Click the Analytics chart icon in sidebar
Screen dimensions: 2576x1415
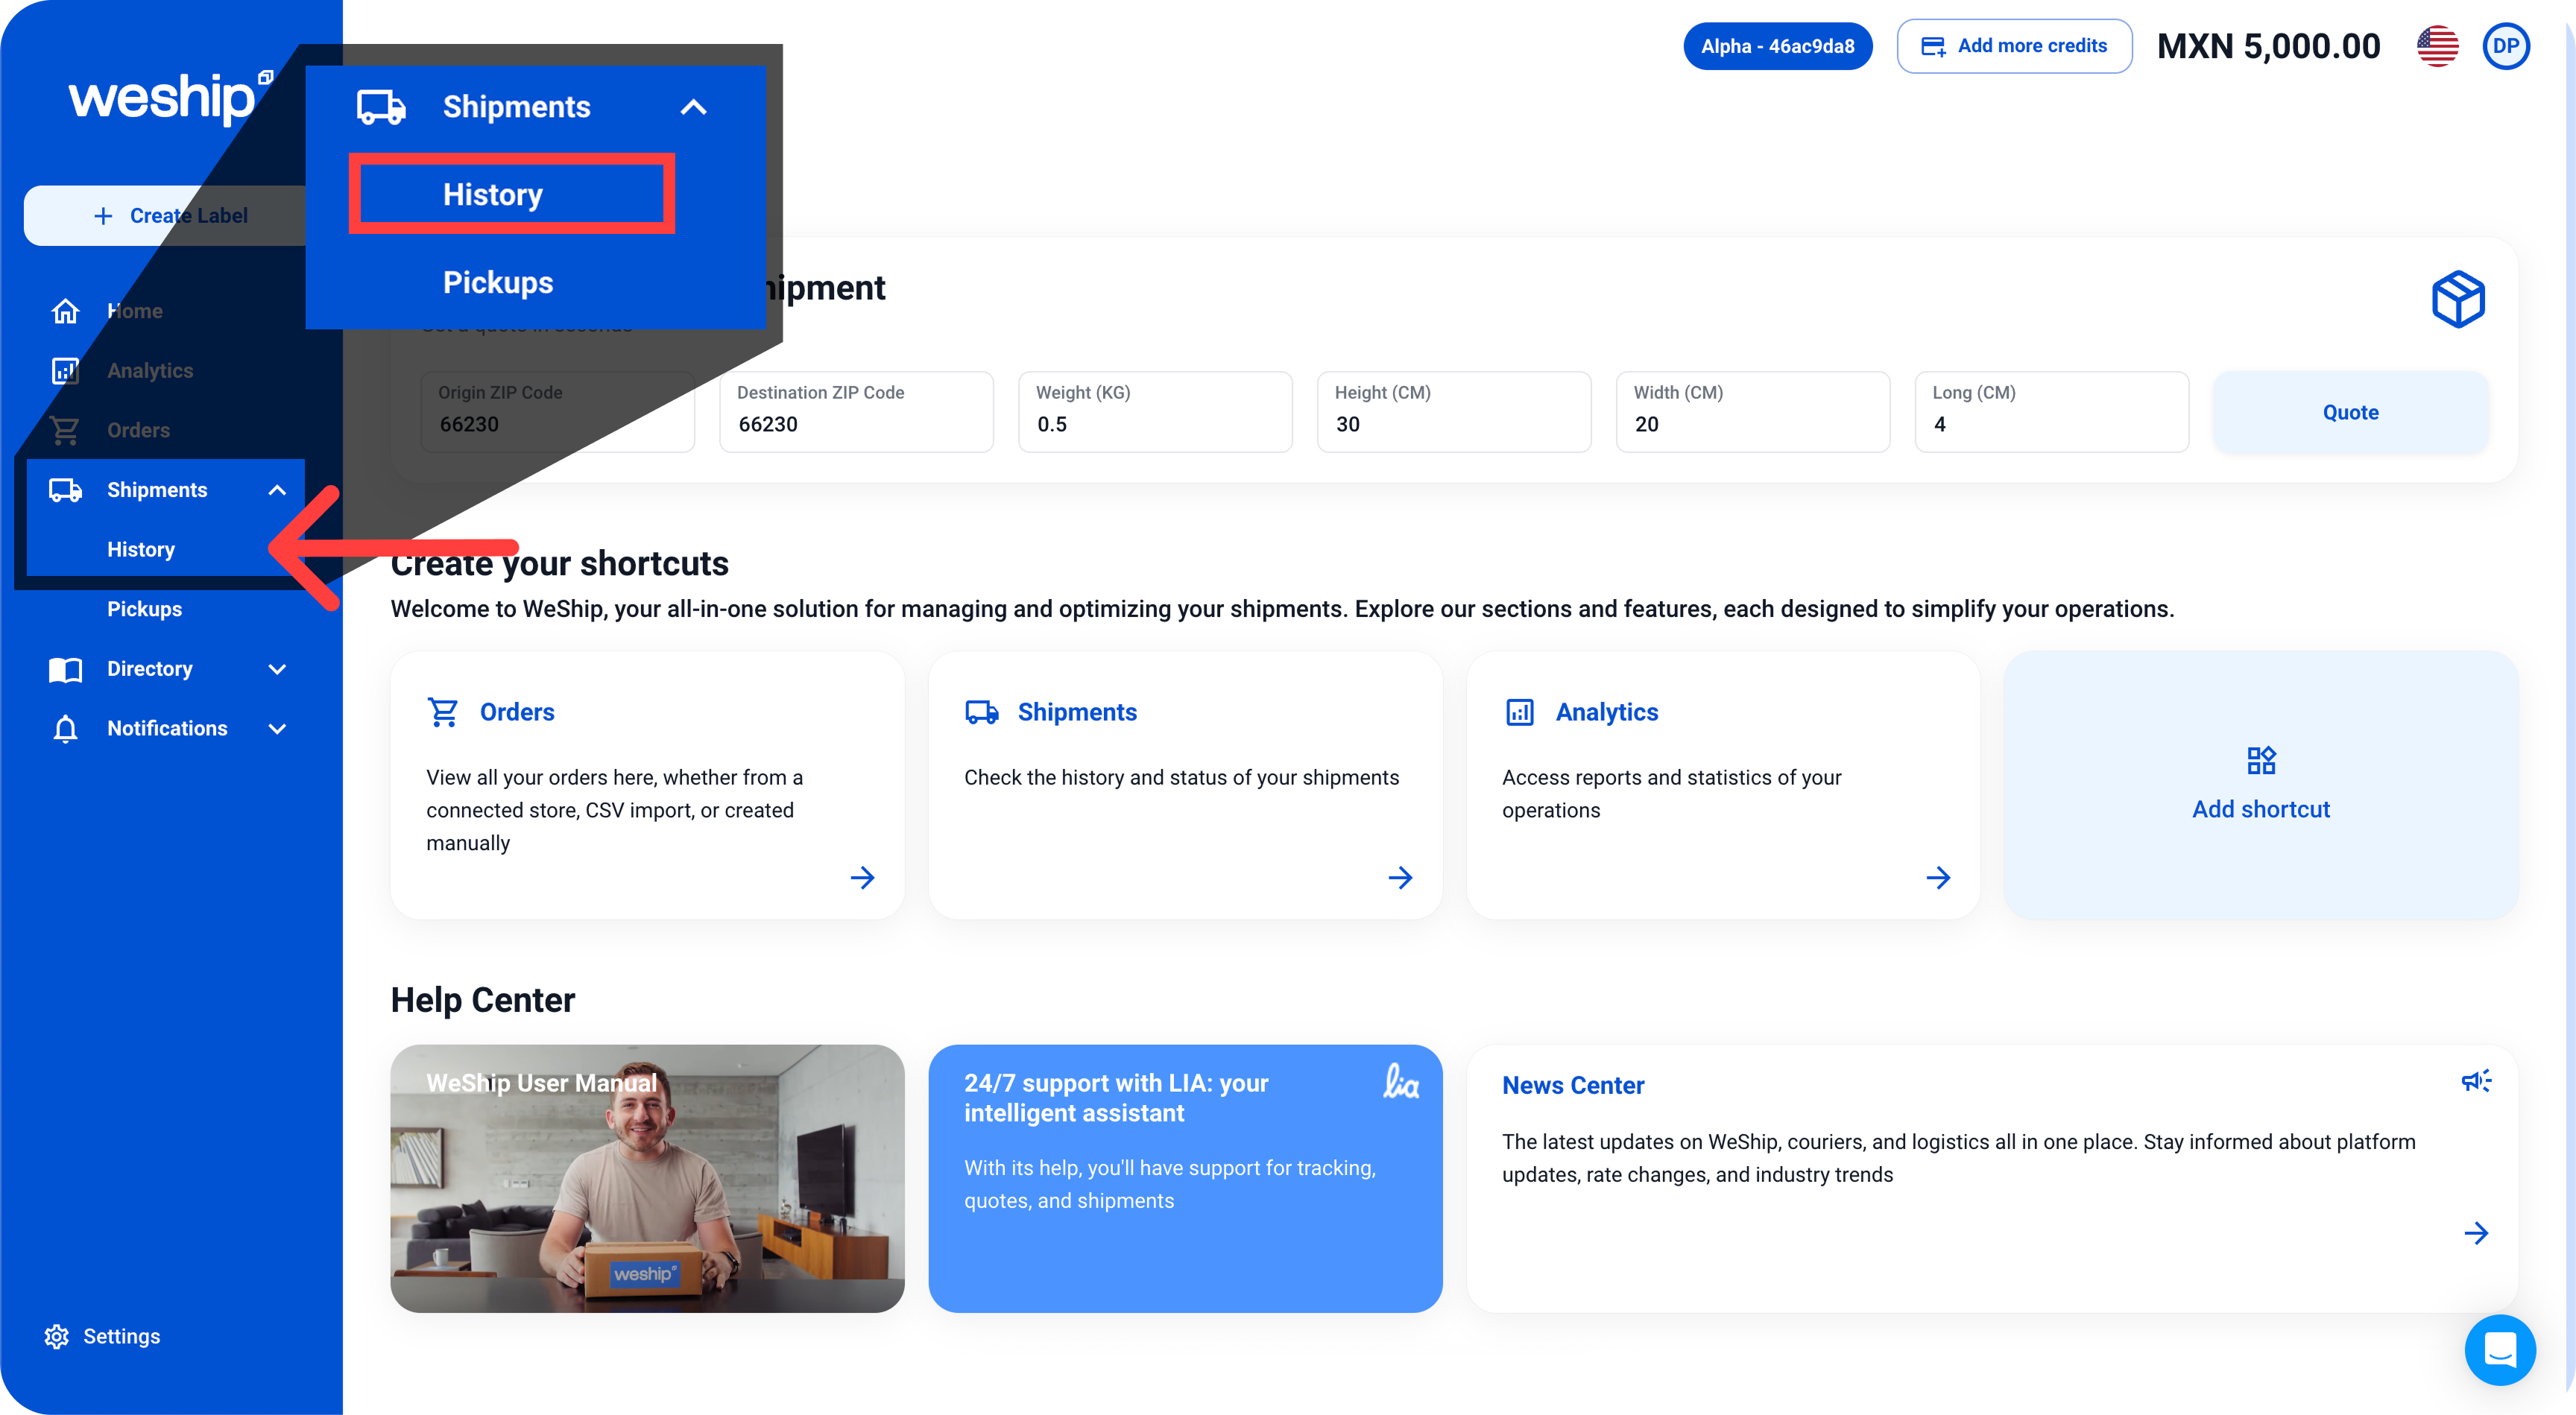click(x=65, y=370)
